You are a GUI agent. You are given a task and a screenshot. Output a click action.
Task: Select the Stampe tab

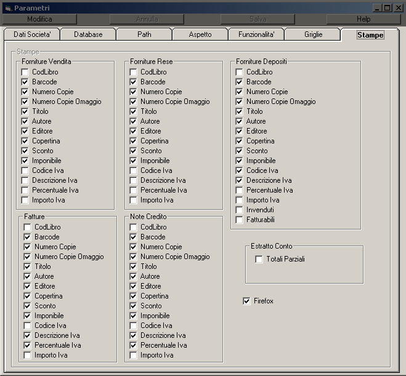tap(370, 35)
